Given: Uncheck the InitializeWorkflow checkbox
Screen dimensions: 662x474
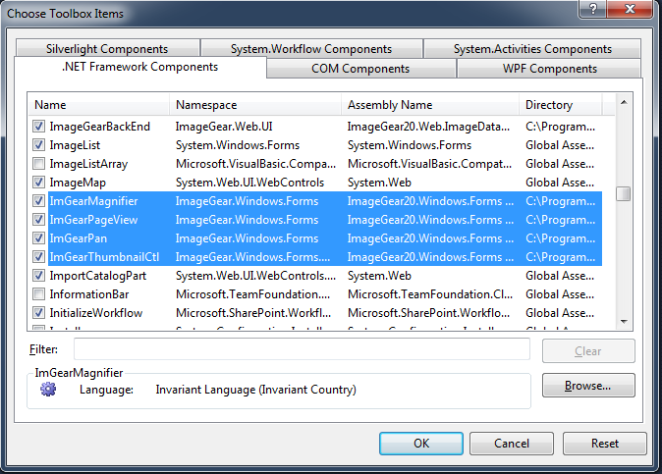Looking at the screenshot, I should pyautogui.click(x=38, y=312).
